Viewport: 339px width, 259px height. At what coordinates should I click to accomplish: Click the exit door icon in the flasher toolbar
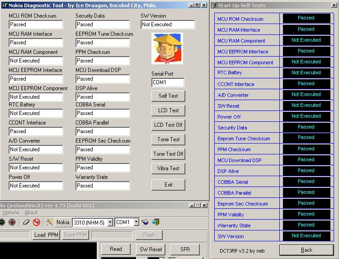155,222
